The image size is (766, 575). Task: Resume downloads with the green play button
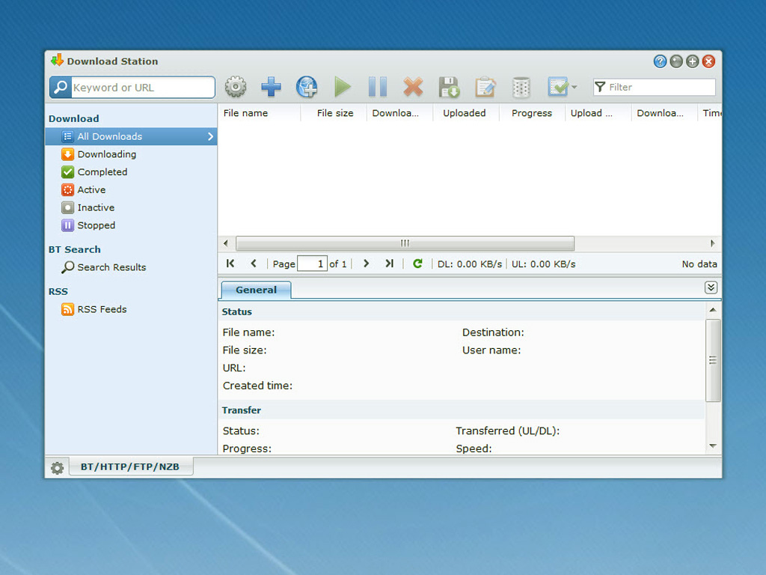(343, 87)
